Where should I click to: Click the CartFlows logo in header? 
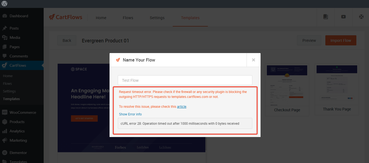pyautogui.click(x=66, y=17)
